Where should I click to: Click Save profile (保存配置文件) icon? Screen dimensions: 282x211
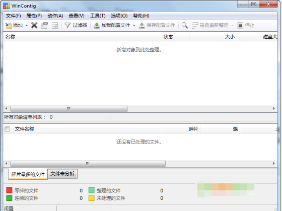pos(142,25)
